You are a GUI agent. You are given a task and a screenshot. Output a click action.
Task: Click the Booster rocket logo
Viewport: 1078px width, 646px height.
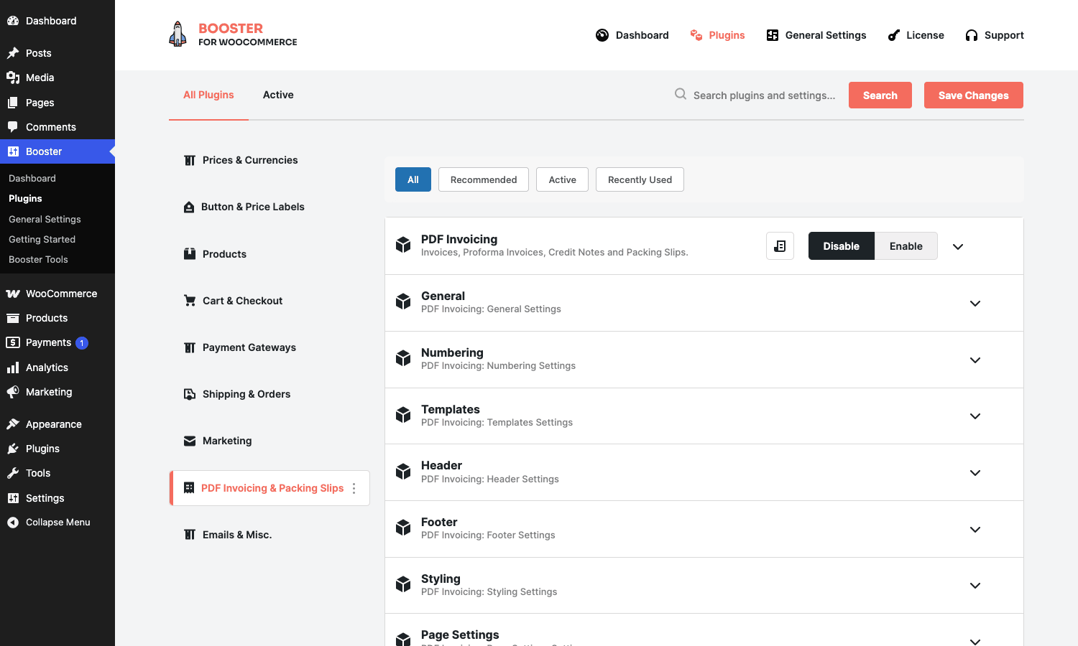tap(178, 34)
